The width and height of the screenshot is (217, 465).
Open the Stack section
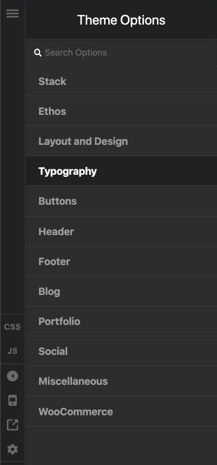[x=121, y=81]
